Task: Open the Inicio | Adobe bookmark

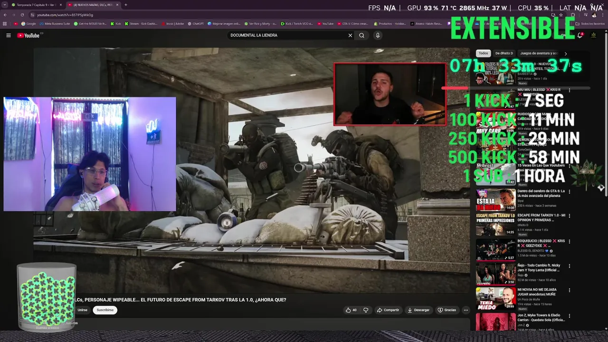Action: tap(172, 23)
